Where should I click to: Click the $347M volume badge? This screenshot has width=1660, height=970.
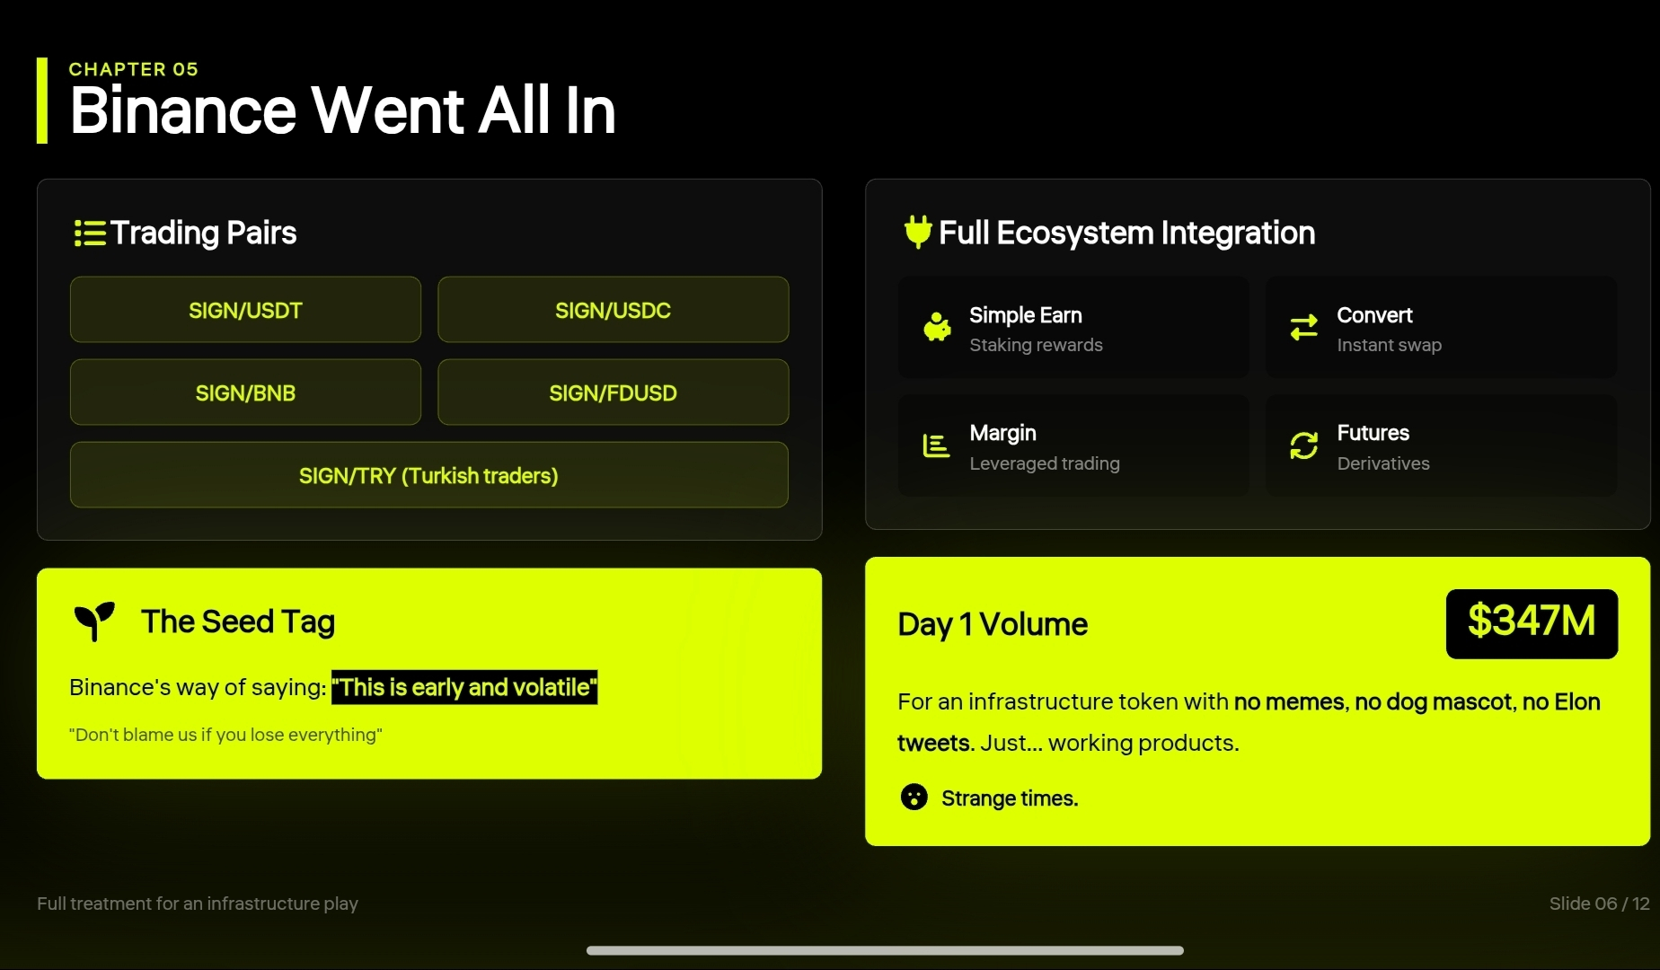pyautogui.click(x=1532, y=623)
